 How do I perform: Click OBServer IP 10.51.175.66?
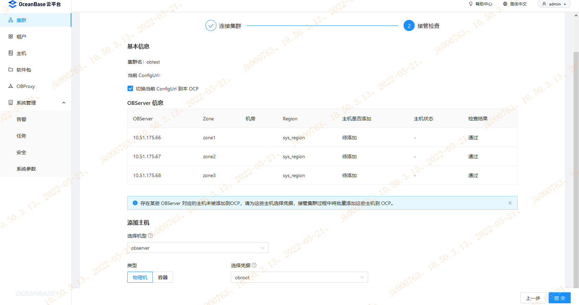147,138
